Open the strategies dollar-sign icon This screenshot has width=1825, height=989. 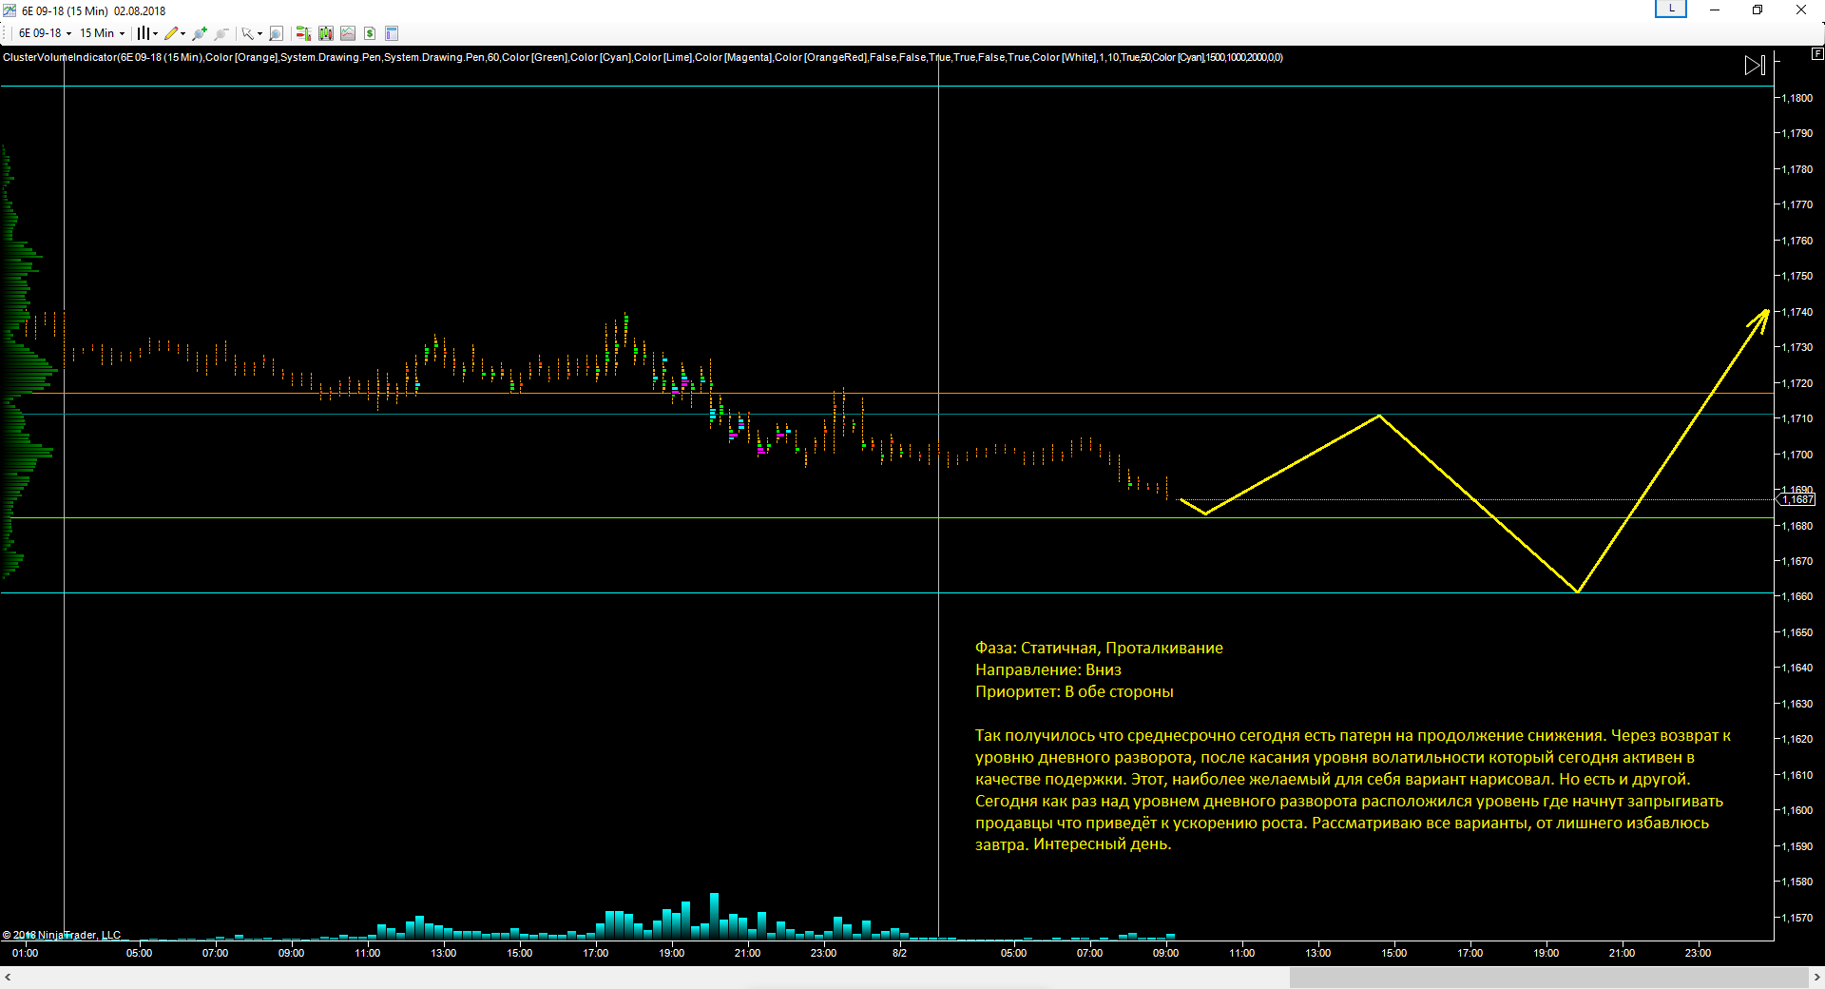(370, 33)
